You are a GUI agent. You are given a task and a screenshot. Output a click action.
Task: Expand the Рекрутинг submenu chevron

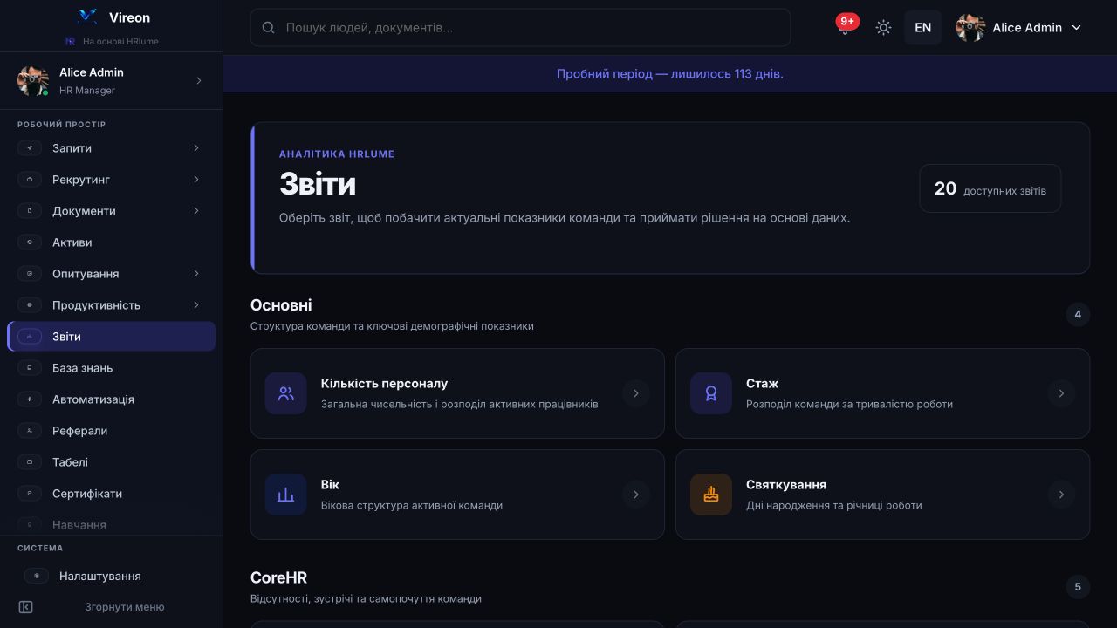(x=196, y=180)
